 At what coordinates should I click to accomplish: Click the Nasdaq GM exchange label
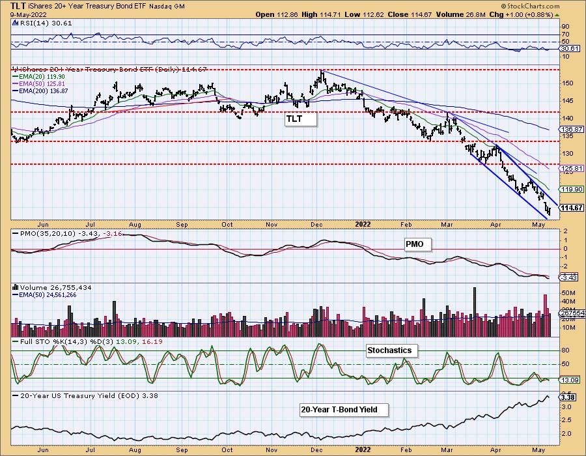click(167, 7)
